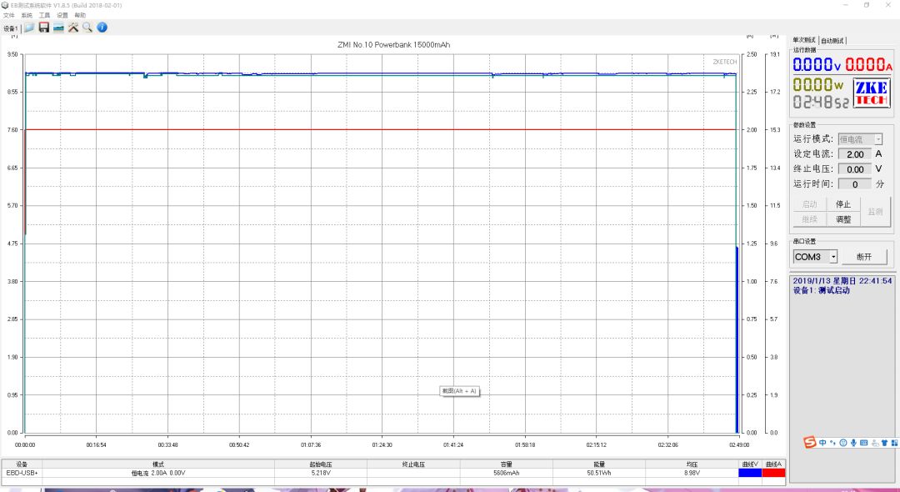Screen dimensions: 900x492
Task: Click the 5606mAh capacity cell
Action: tap(507, 473)
